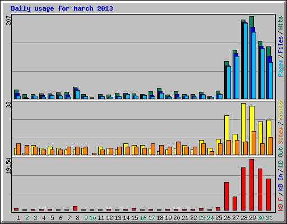Click the yellow visits bar for day 30
This screenshot has height=224, width=287.
coord(261,133)
